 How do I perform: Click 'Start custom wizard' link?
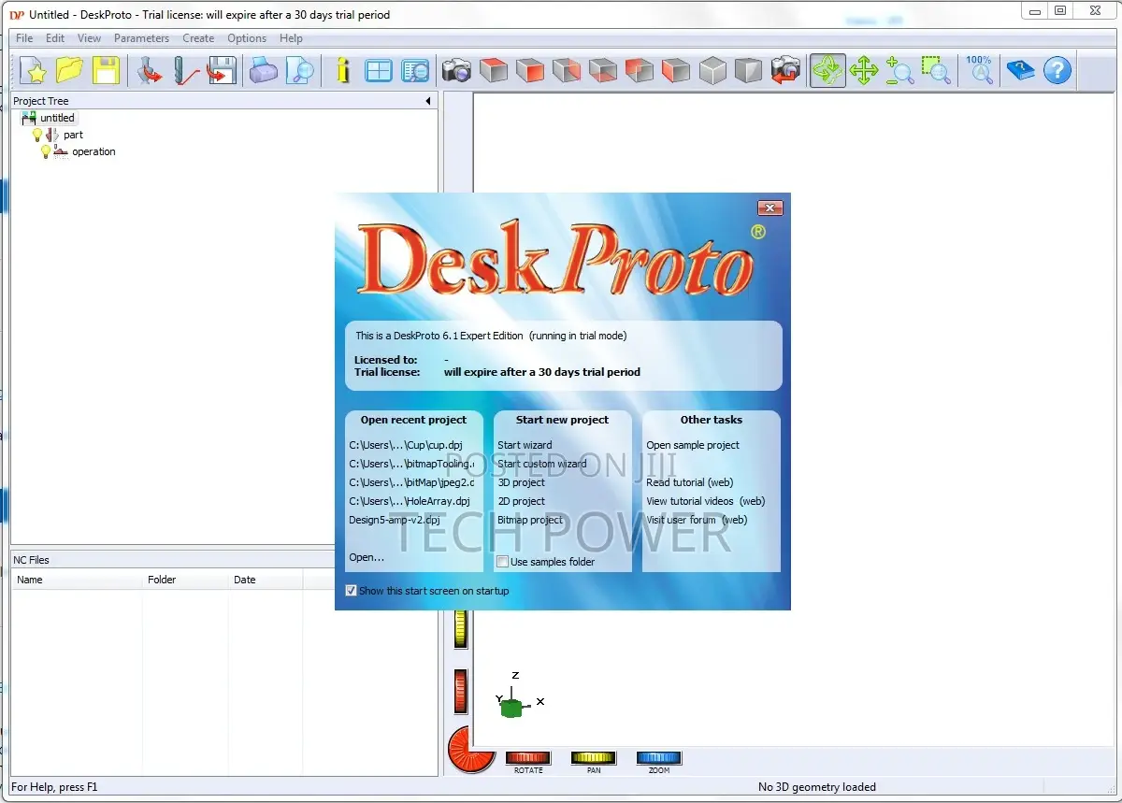tap(542, 464)
